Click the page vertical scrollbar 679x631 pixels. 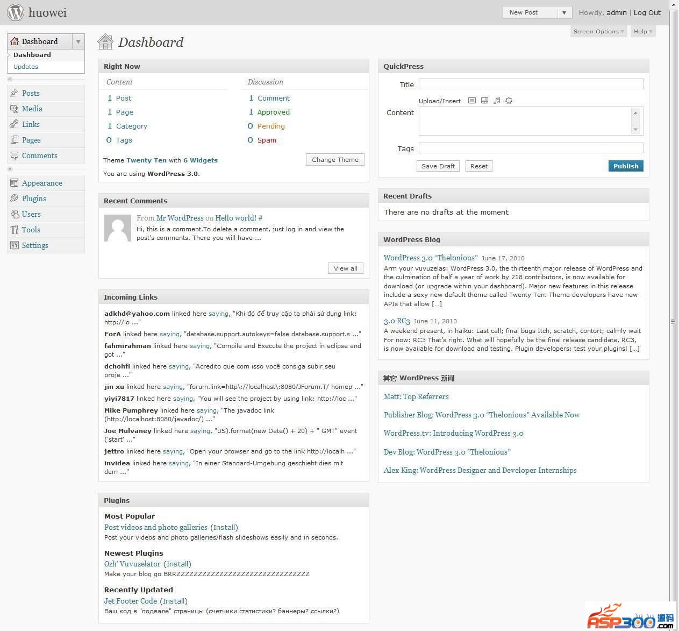(x=673, y=322)
